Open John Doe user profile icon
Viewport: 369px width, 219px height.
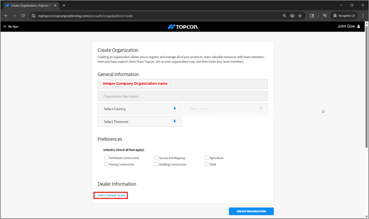point(358,27)
